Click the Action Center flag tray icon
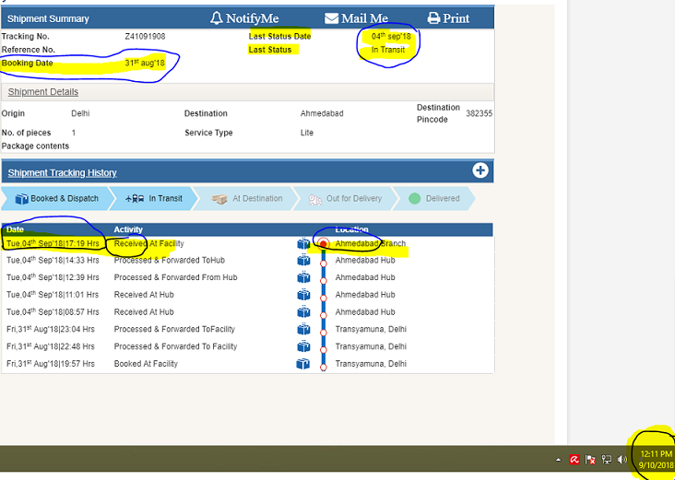675x480 pixels. tap(590, 459)
